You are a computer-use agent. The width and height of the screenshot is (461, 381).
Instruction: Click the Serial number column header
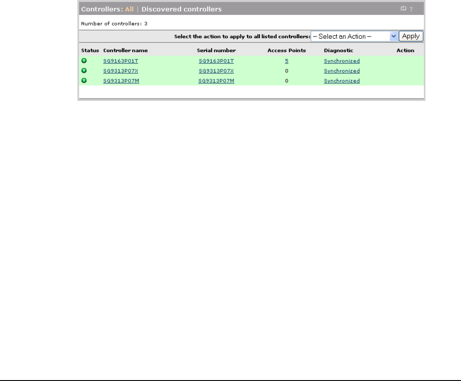pyautogui.click(x=216, y=50)
